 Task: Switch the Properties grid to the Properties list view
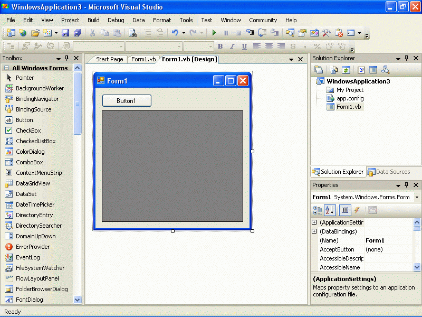[345, 210]
